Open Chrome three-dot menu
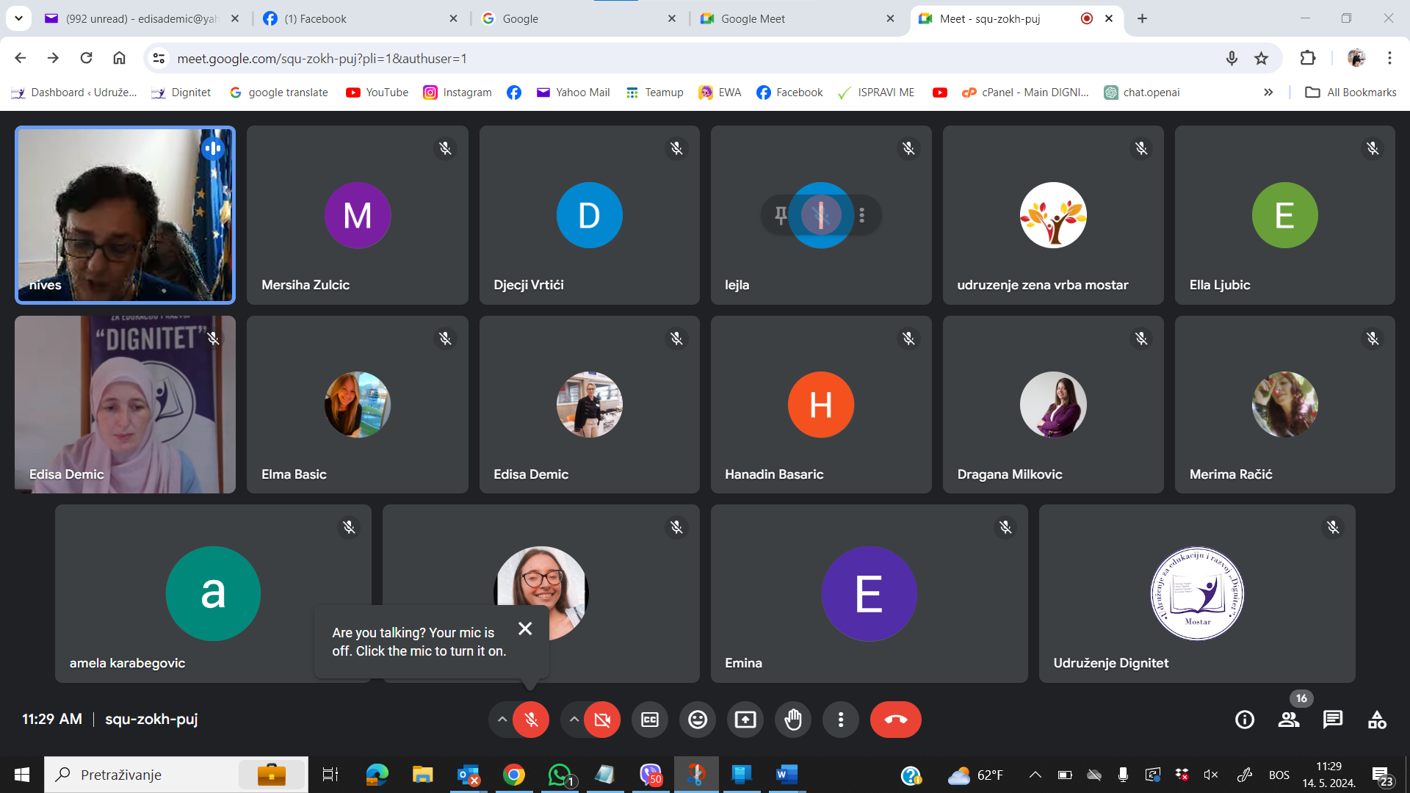The image size is (1410, 793). click(1389, 58)
